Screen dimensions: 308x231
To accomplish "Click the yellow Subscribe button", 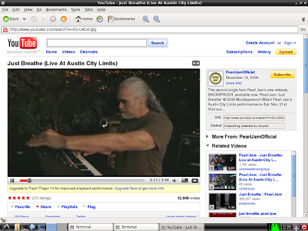I will click(x=282, y=75).
